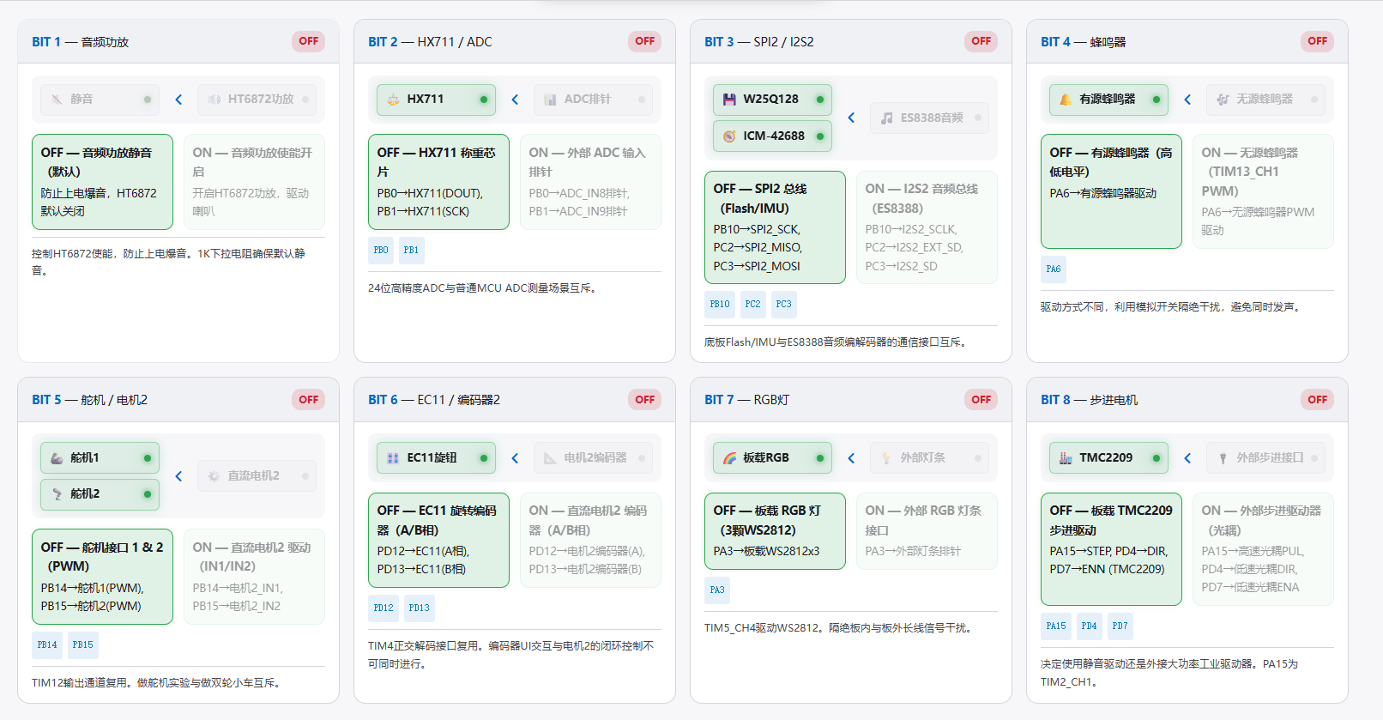Click the HT6872 amplifier speaker icon
Screen dimensions: 1383x720
tap(214, 100)
